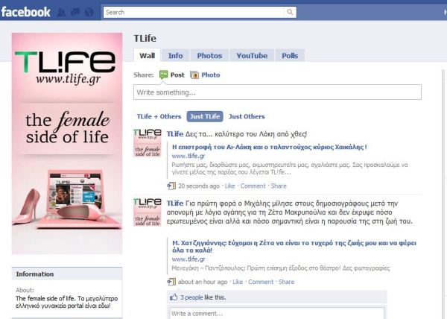Switch to the Info tab

(175, 55)
